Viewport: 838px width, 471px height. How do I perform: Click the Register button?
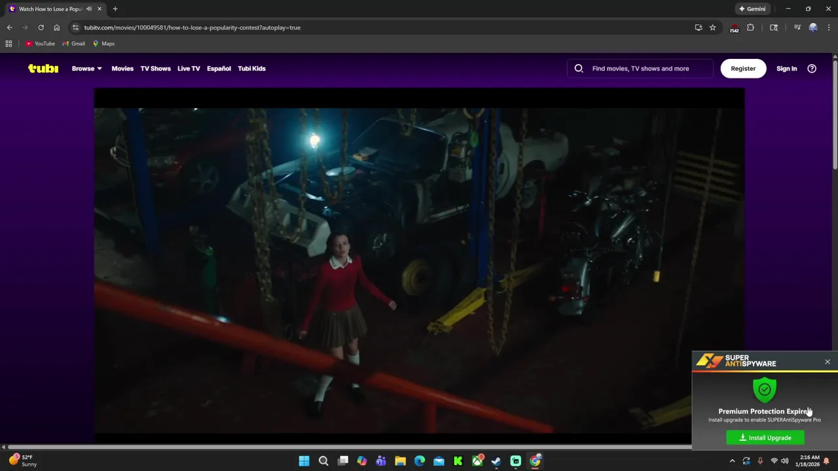[743, 68]
